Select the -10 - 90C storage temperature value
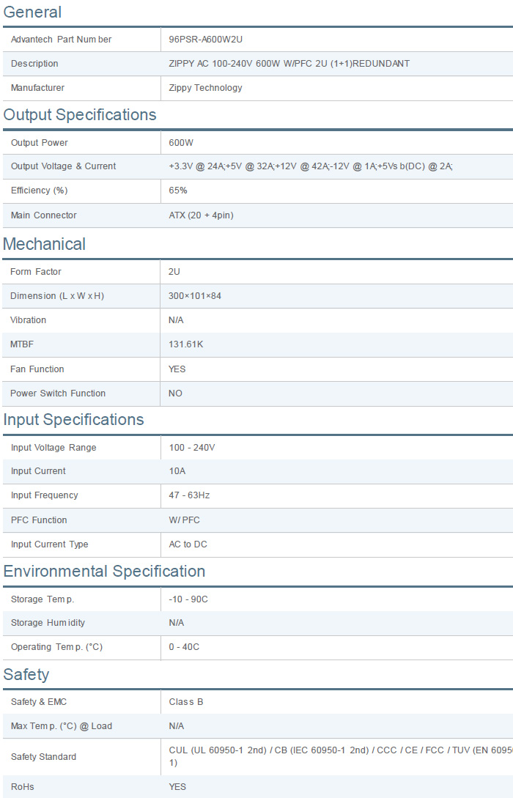Screen dimensions: 513x798 pos(188,599)
